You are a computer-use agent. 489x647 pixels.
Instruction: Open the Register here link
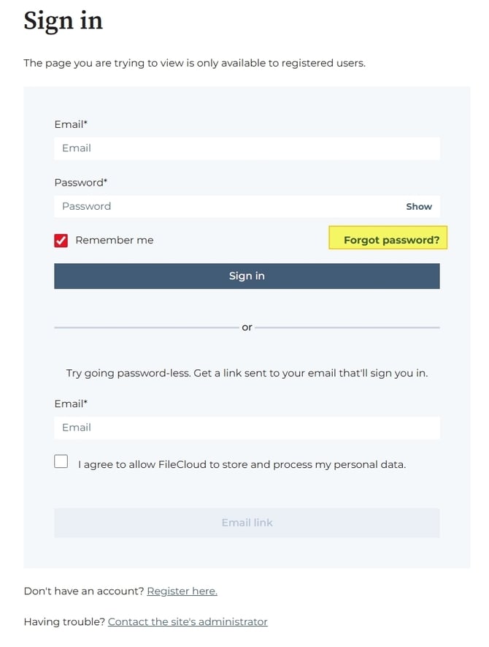182,591
